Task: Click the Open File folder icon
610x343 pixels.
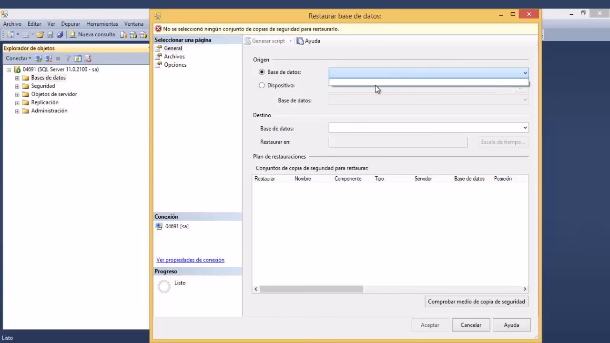Action: (x=40, y=34)
